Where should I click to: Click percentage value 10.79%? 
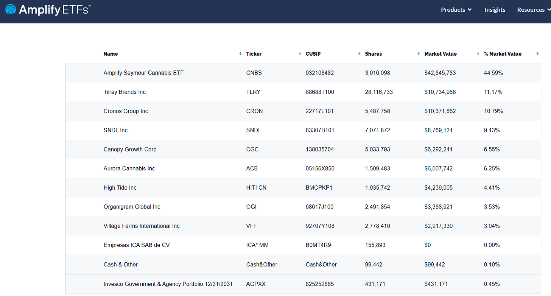pyautogui.click(x=493, y=111)
